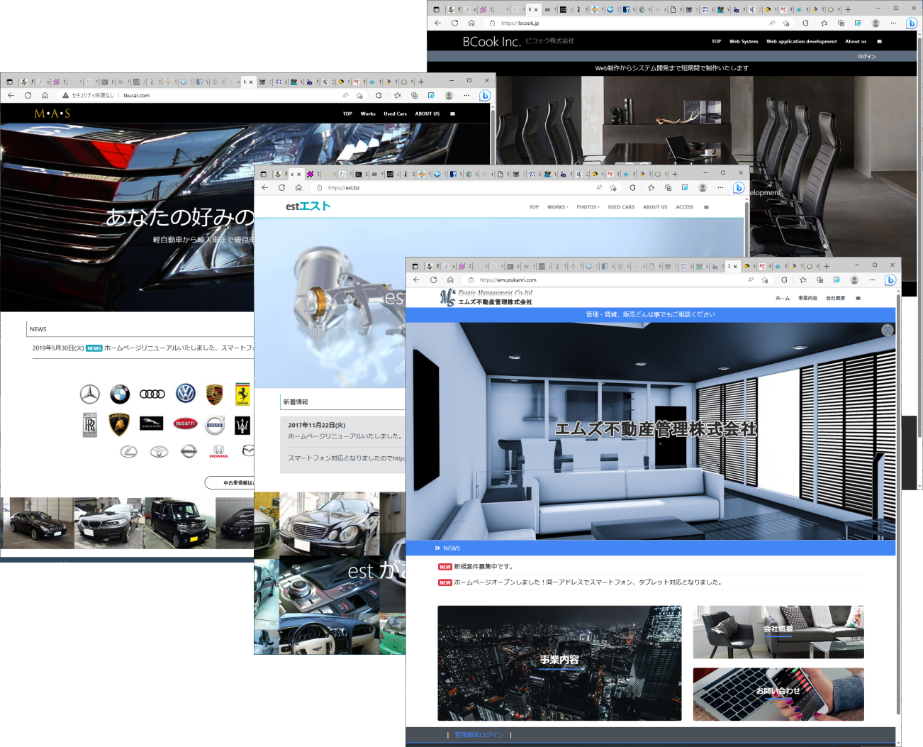923x747 pixels.
Task: Click the Volkswagen logo on M.A.S page
Action: 186,393
